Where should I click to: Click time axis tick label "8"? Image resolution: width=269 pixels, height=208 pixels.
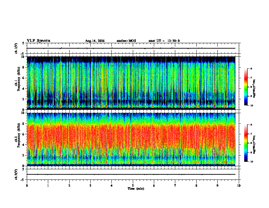196,186
